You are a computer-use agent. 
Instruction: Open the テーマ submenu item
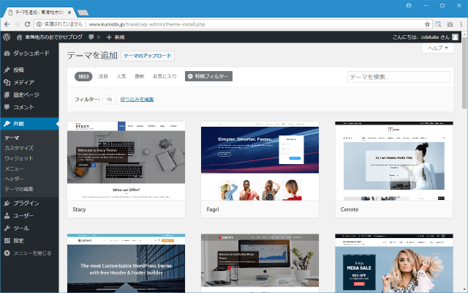[12, 138]
